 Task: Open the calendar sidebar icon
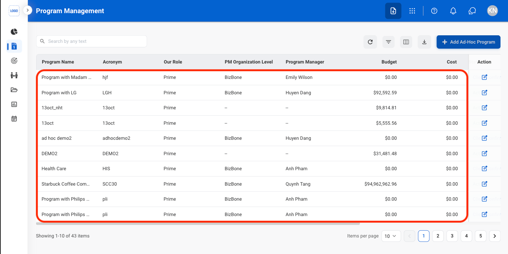coord(14,119)
